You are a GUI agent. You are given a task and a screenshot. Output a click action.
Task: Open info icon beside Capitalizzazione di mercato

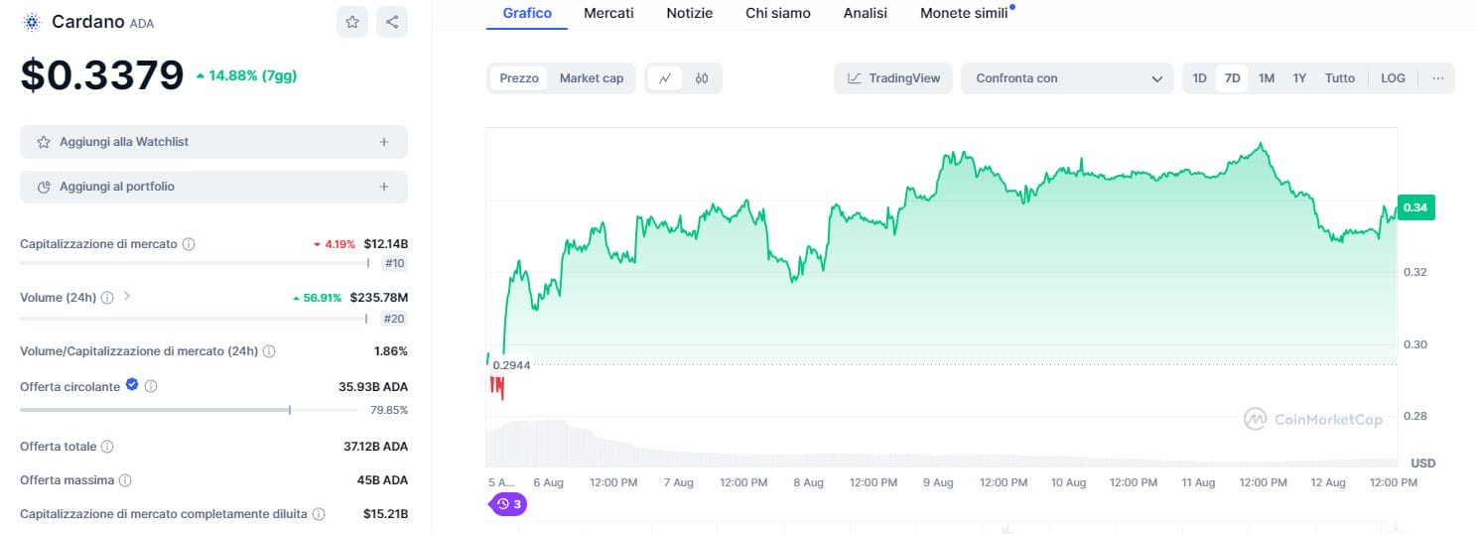coord(189,244)
